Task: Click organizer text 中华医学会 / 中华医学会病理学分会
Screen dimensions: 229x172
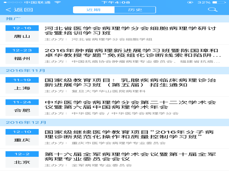Action: (125, 114)
